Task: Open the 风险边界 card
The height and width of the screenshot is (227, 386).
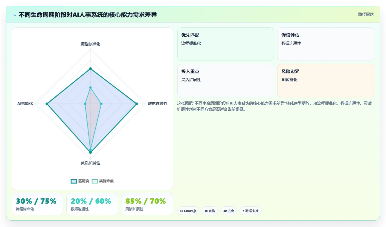Action: 326,81
